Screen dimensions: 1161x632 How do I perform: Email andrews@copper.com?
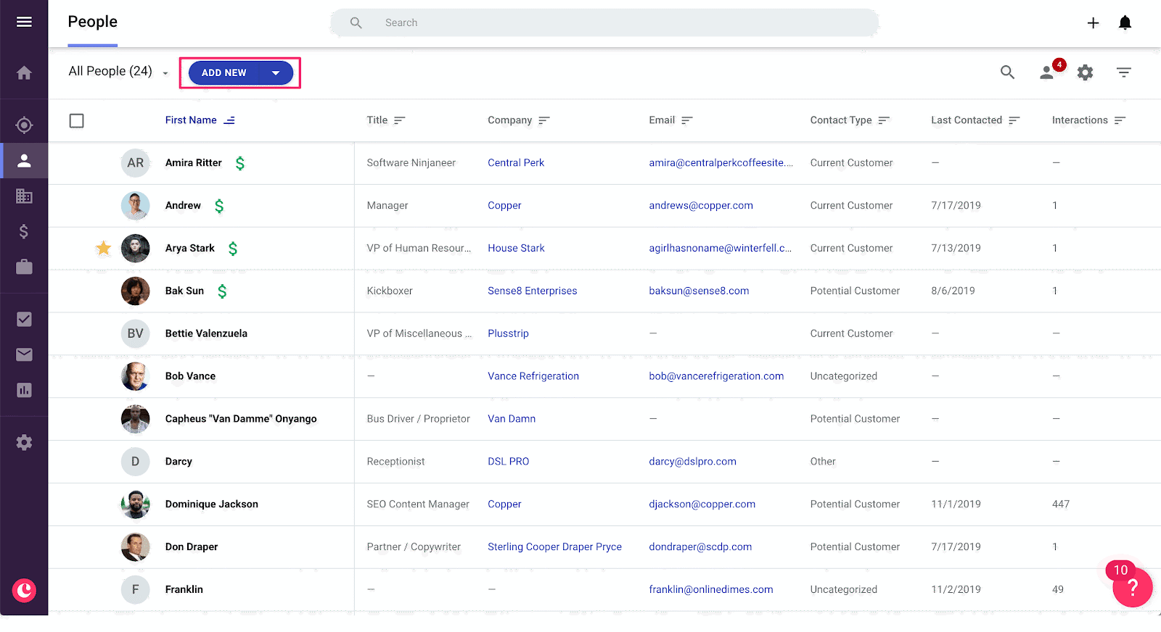(701, 206)
